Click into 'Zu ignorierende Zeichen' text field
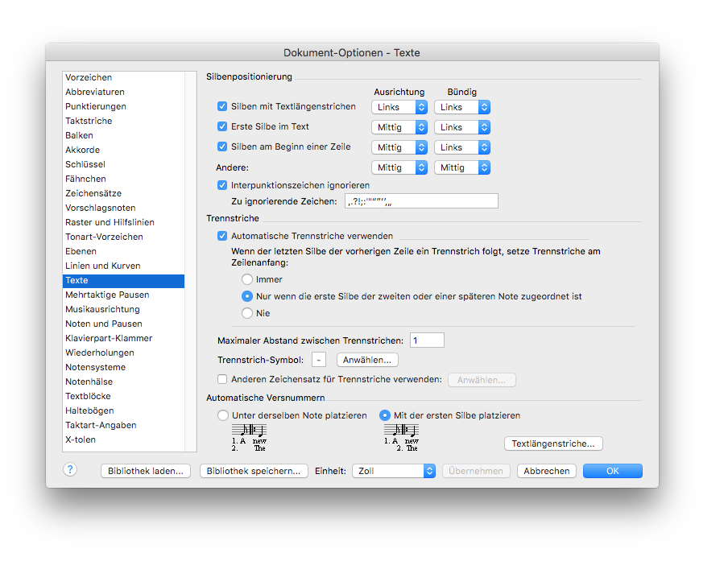The width and height of the screenshot is (724, 561). click(421, 201)
